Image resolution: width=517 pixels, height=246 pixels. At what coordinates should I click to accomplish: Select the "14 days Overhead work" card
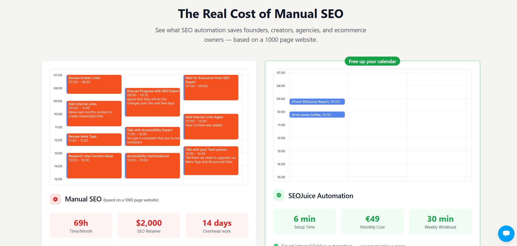click(x=217, y=225)
